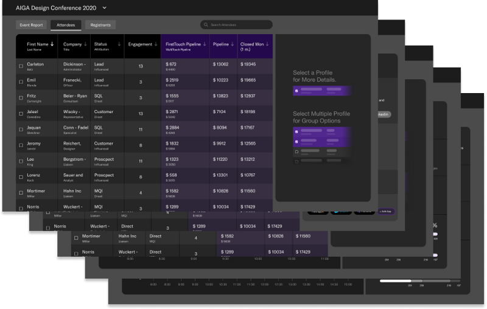The image size is (487, 309).
Task: Sort by Closed Won column arrow
Action: tap(267, 44)
